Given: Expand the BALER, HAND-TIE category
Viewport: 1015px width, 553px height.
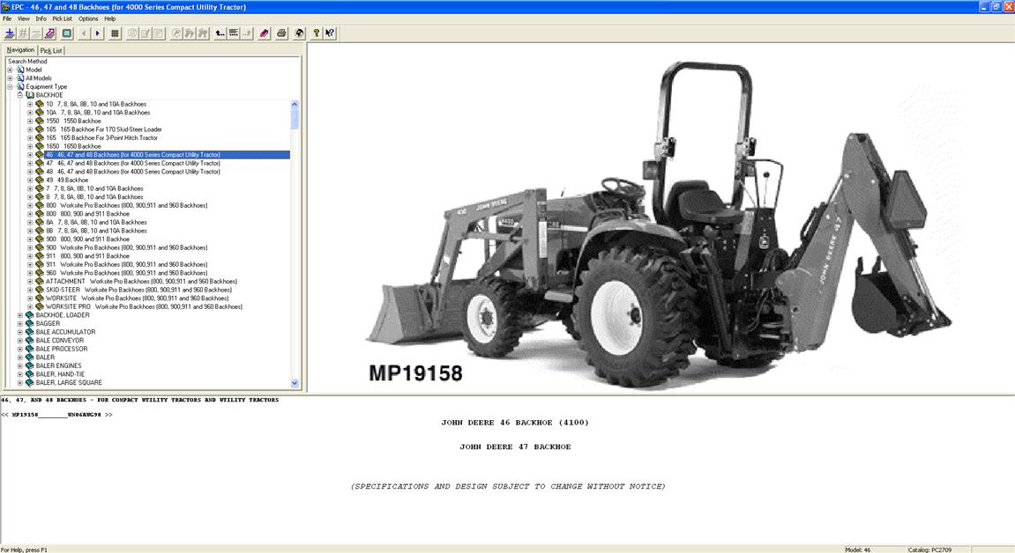Looking at the screenshot, I should 20,374.
